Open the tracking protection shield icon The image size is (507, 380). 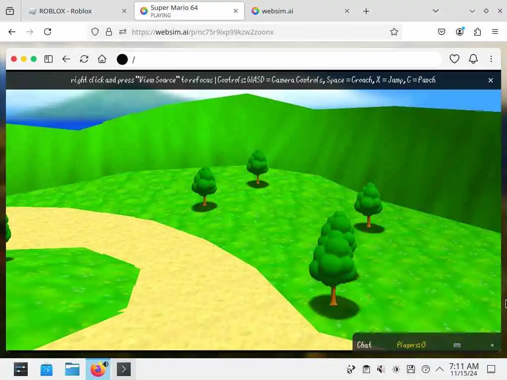click(x=95, y=32)
